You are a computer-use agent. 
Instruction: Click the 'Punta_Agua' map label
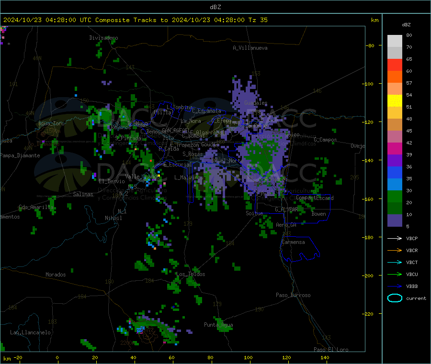point(218,325)
